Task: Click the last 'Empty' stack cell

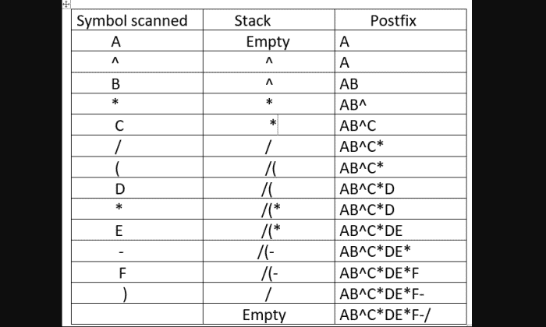Action: (269, 314)
